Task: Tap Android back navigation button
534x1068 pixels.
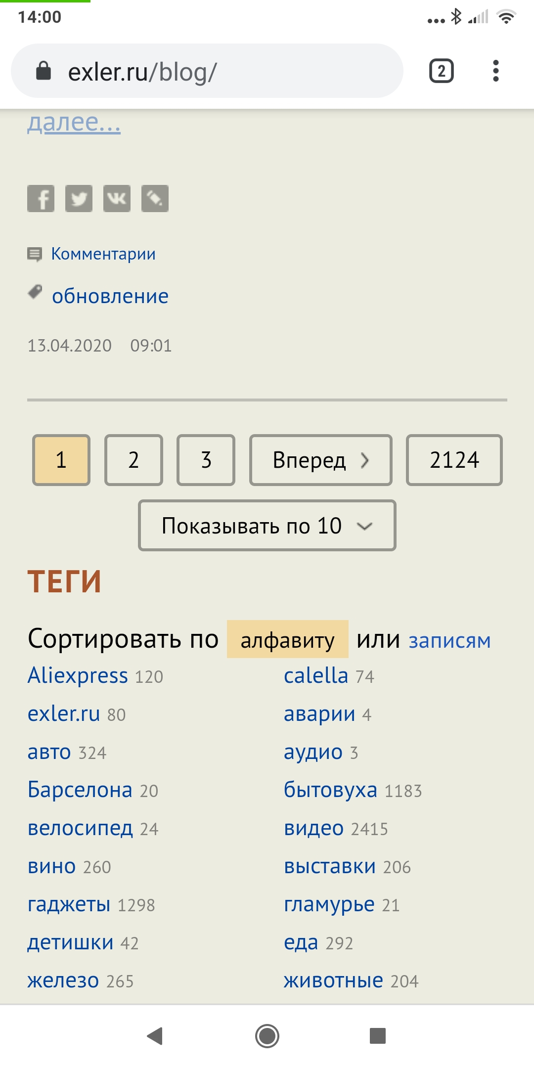Action: tap(155, 1036)
